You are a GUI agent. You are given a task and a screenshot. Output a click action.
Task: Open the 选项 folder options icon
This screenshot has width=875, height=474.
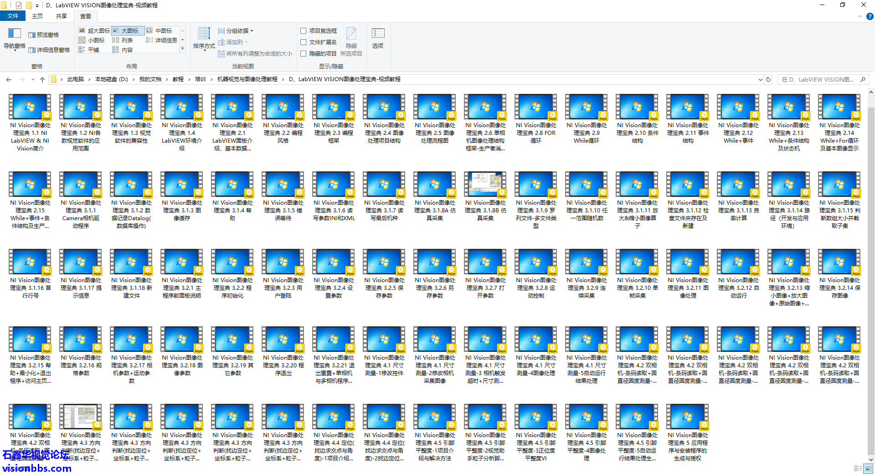click(378, 38)
